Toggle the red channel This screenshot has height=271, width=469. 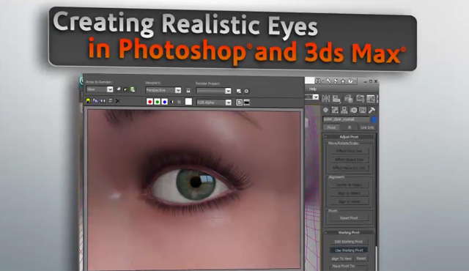click(x=149, y=102)
